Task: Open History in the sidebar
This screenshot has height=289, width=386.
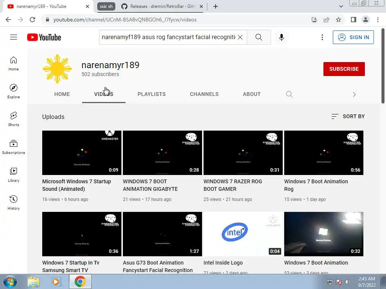Action: point(14,202)
